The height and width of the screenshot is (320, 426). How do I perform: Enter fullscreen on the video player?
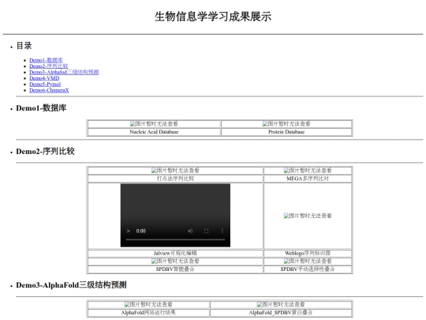pyautogui.click(x=206, y=231)
